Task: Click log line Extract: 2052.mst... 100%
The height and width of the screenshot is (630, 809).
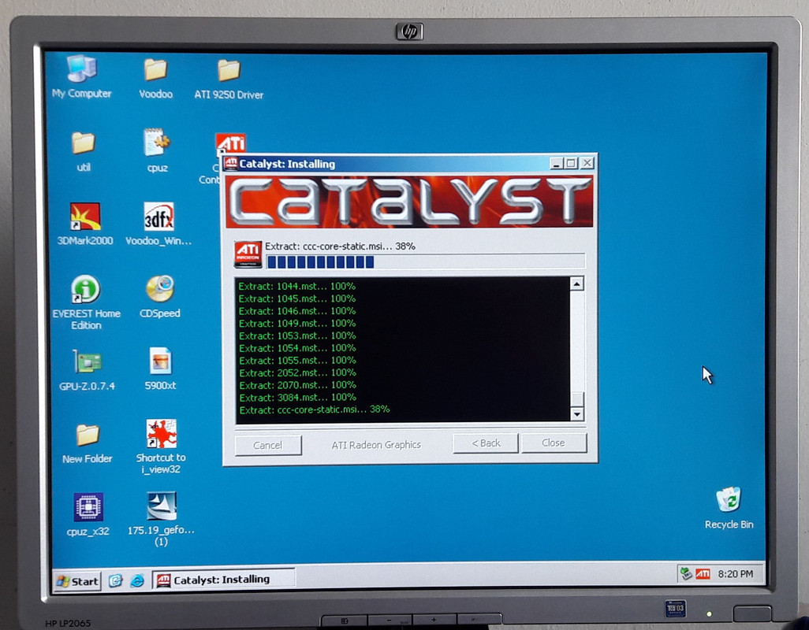Action: (297, 373)
